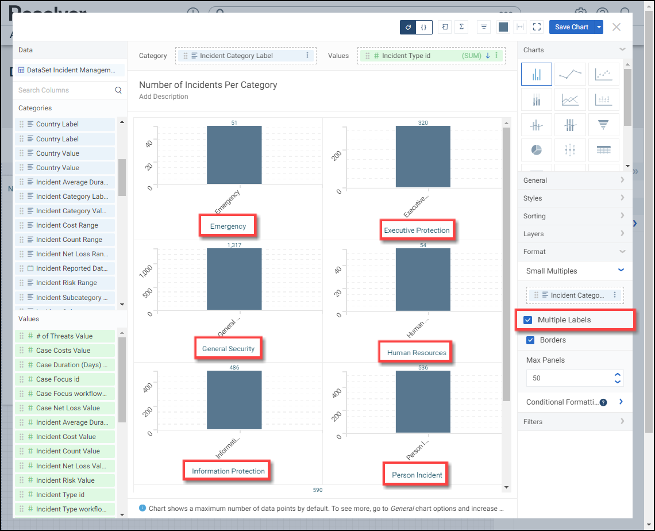This screenshot has height=531, width=655.
Task: Select the pie chart type
Action: (x=536, y=149)
